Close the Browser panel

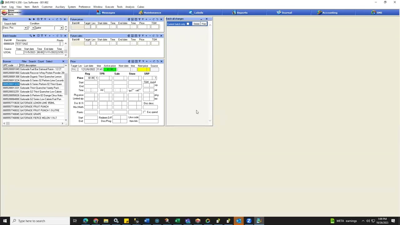tap(63, 61)
